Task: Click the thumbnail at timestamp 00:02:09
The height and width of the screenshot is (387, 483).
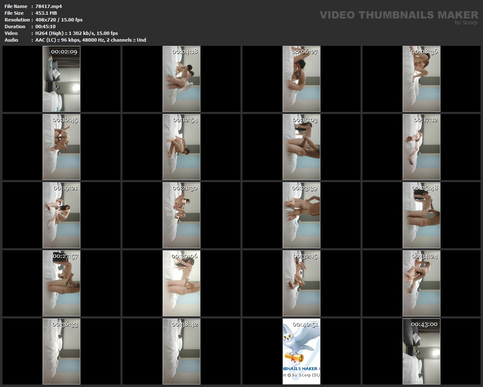Action: click(x=61, y=79)
